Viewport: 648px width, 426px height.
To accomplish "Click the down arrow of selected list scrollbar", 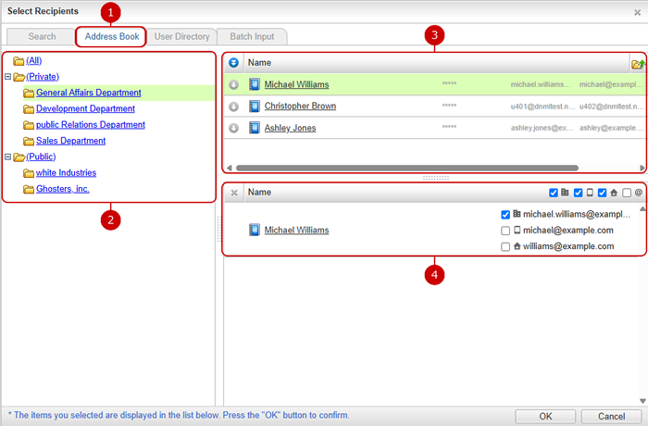I will point(642,401).
